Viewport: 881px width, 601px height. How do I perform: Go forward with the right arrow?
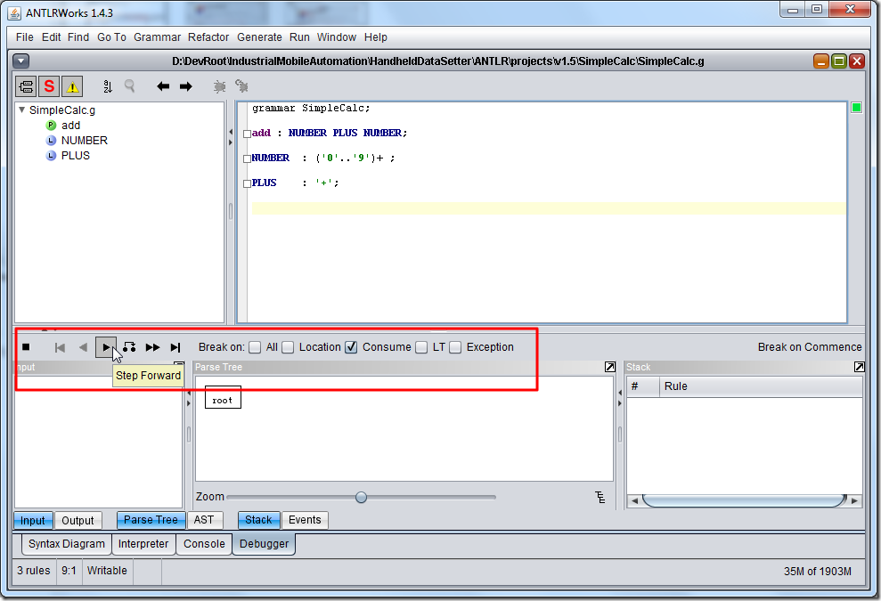click(x=186, y=86)
